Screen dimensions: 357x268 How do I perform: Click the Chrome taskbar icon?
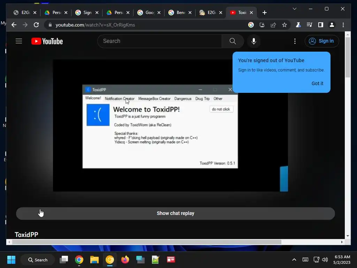coord(79,260)
